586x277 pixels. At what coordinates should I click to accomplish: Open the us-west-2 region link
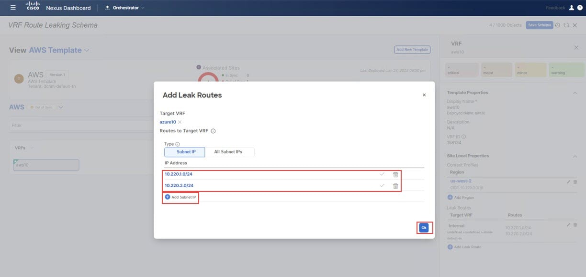pos(461,181)
